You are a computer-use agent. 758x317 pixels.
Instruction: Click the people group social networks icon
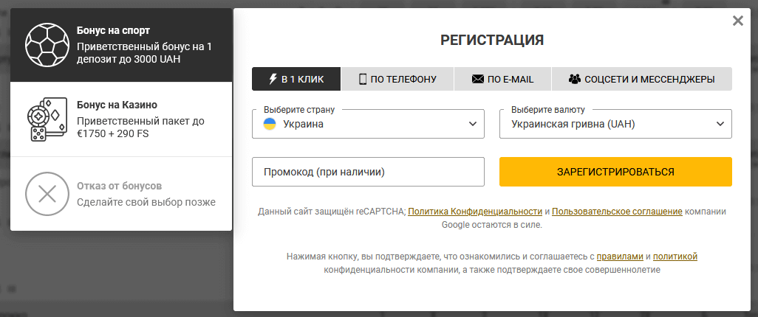coord(574,79)
